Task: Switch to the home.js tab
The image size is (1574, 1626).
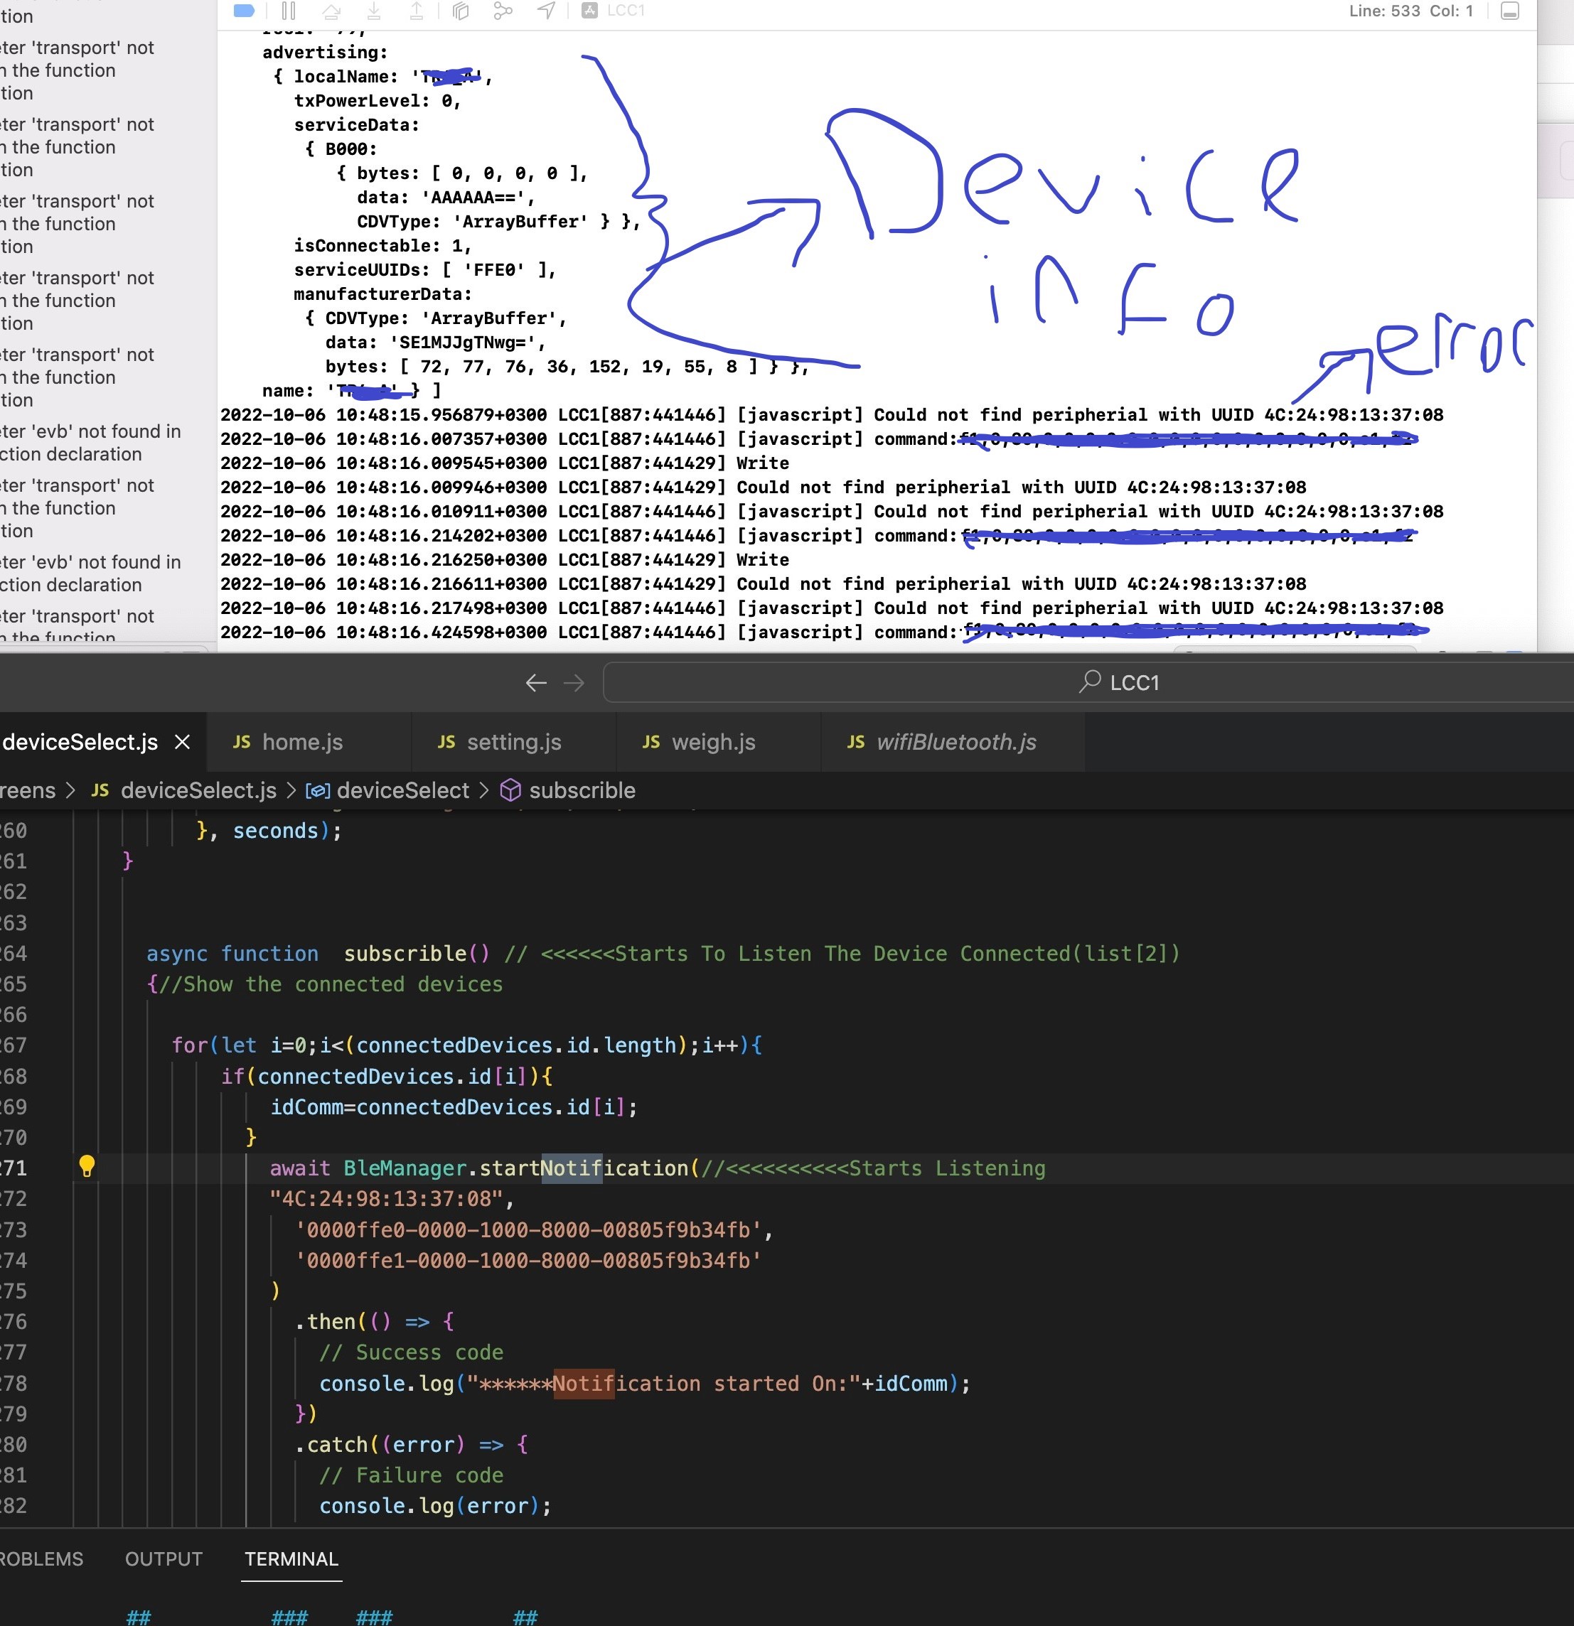Action: (301, 742)
